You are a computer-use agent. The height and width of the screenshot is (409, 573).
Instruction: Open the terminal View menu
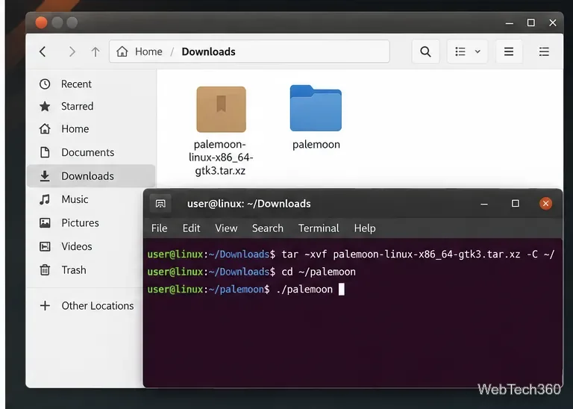pos(226,228)
